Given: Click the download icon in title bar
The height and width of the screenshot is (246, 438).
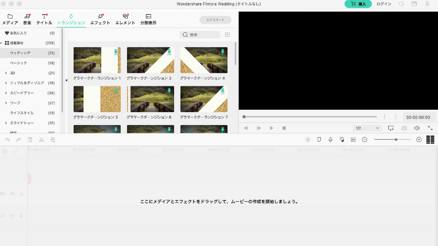Looking at the screenshot, I should click(x=427, y=4).
